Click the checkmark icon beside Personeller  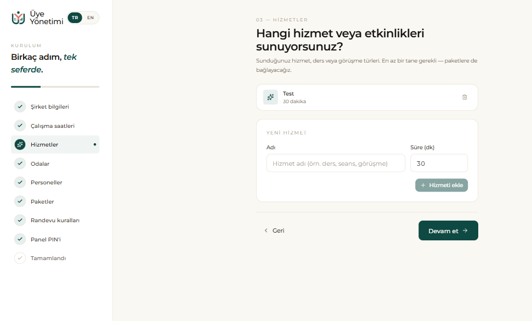click(20, 182)
